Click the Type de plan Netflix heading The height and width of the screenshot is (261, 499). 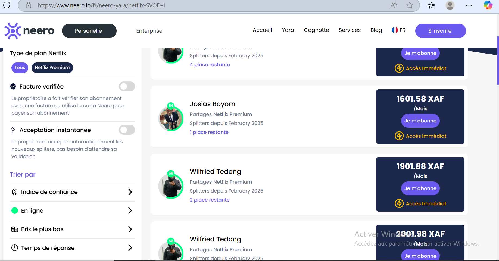(x=38, y=53)
